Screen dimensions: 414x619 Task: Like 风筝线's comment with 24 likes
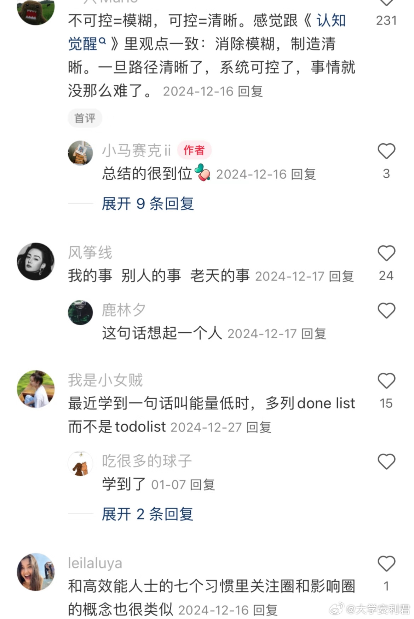(386, 253)
